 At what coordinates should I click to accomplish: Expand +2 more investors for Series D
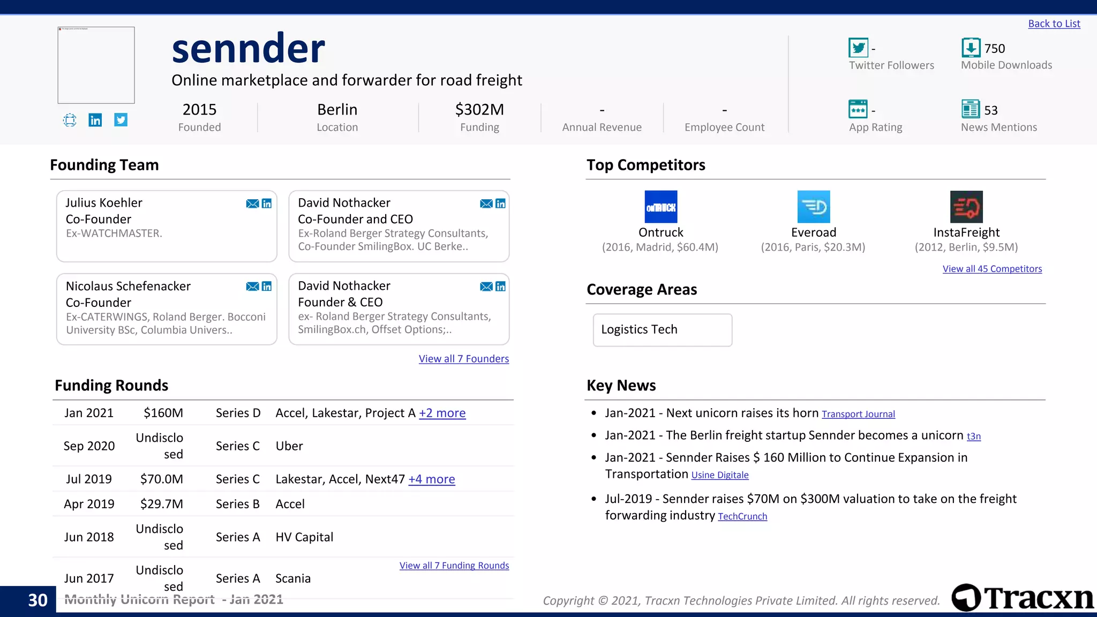click(x=442, y=413)
